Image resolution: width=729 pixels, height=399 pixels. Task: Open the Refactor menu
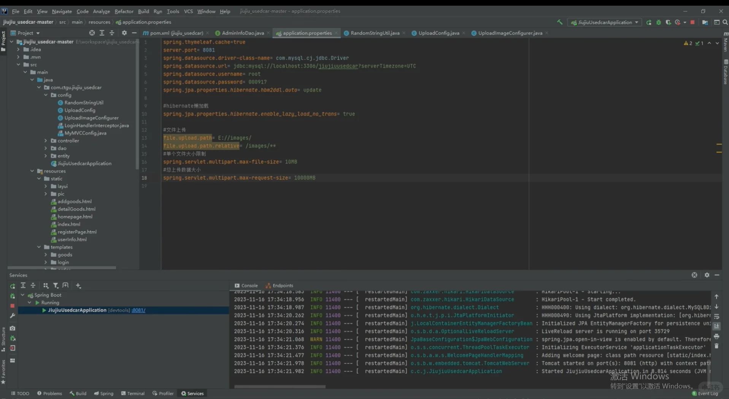(124, 11)
